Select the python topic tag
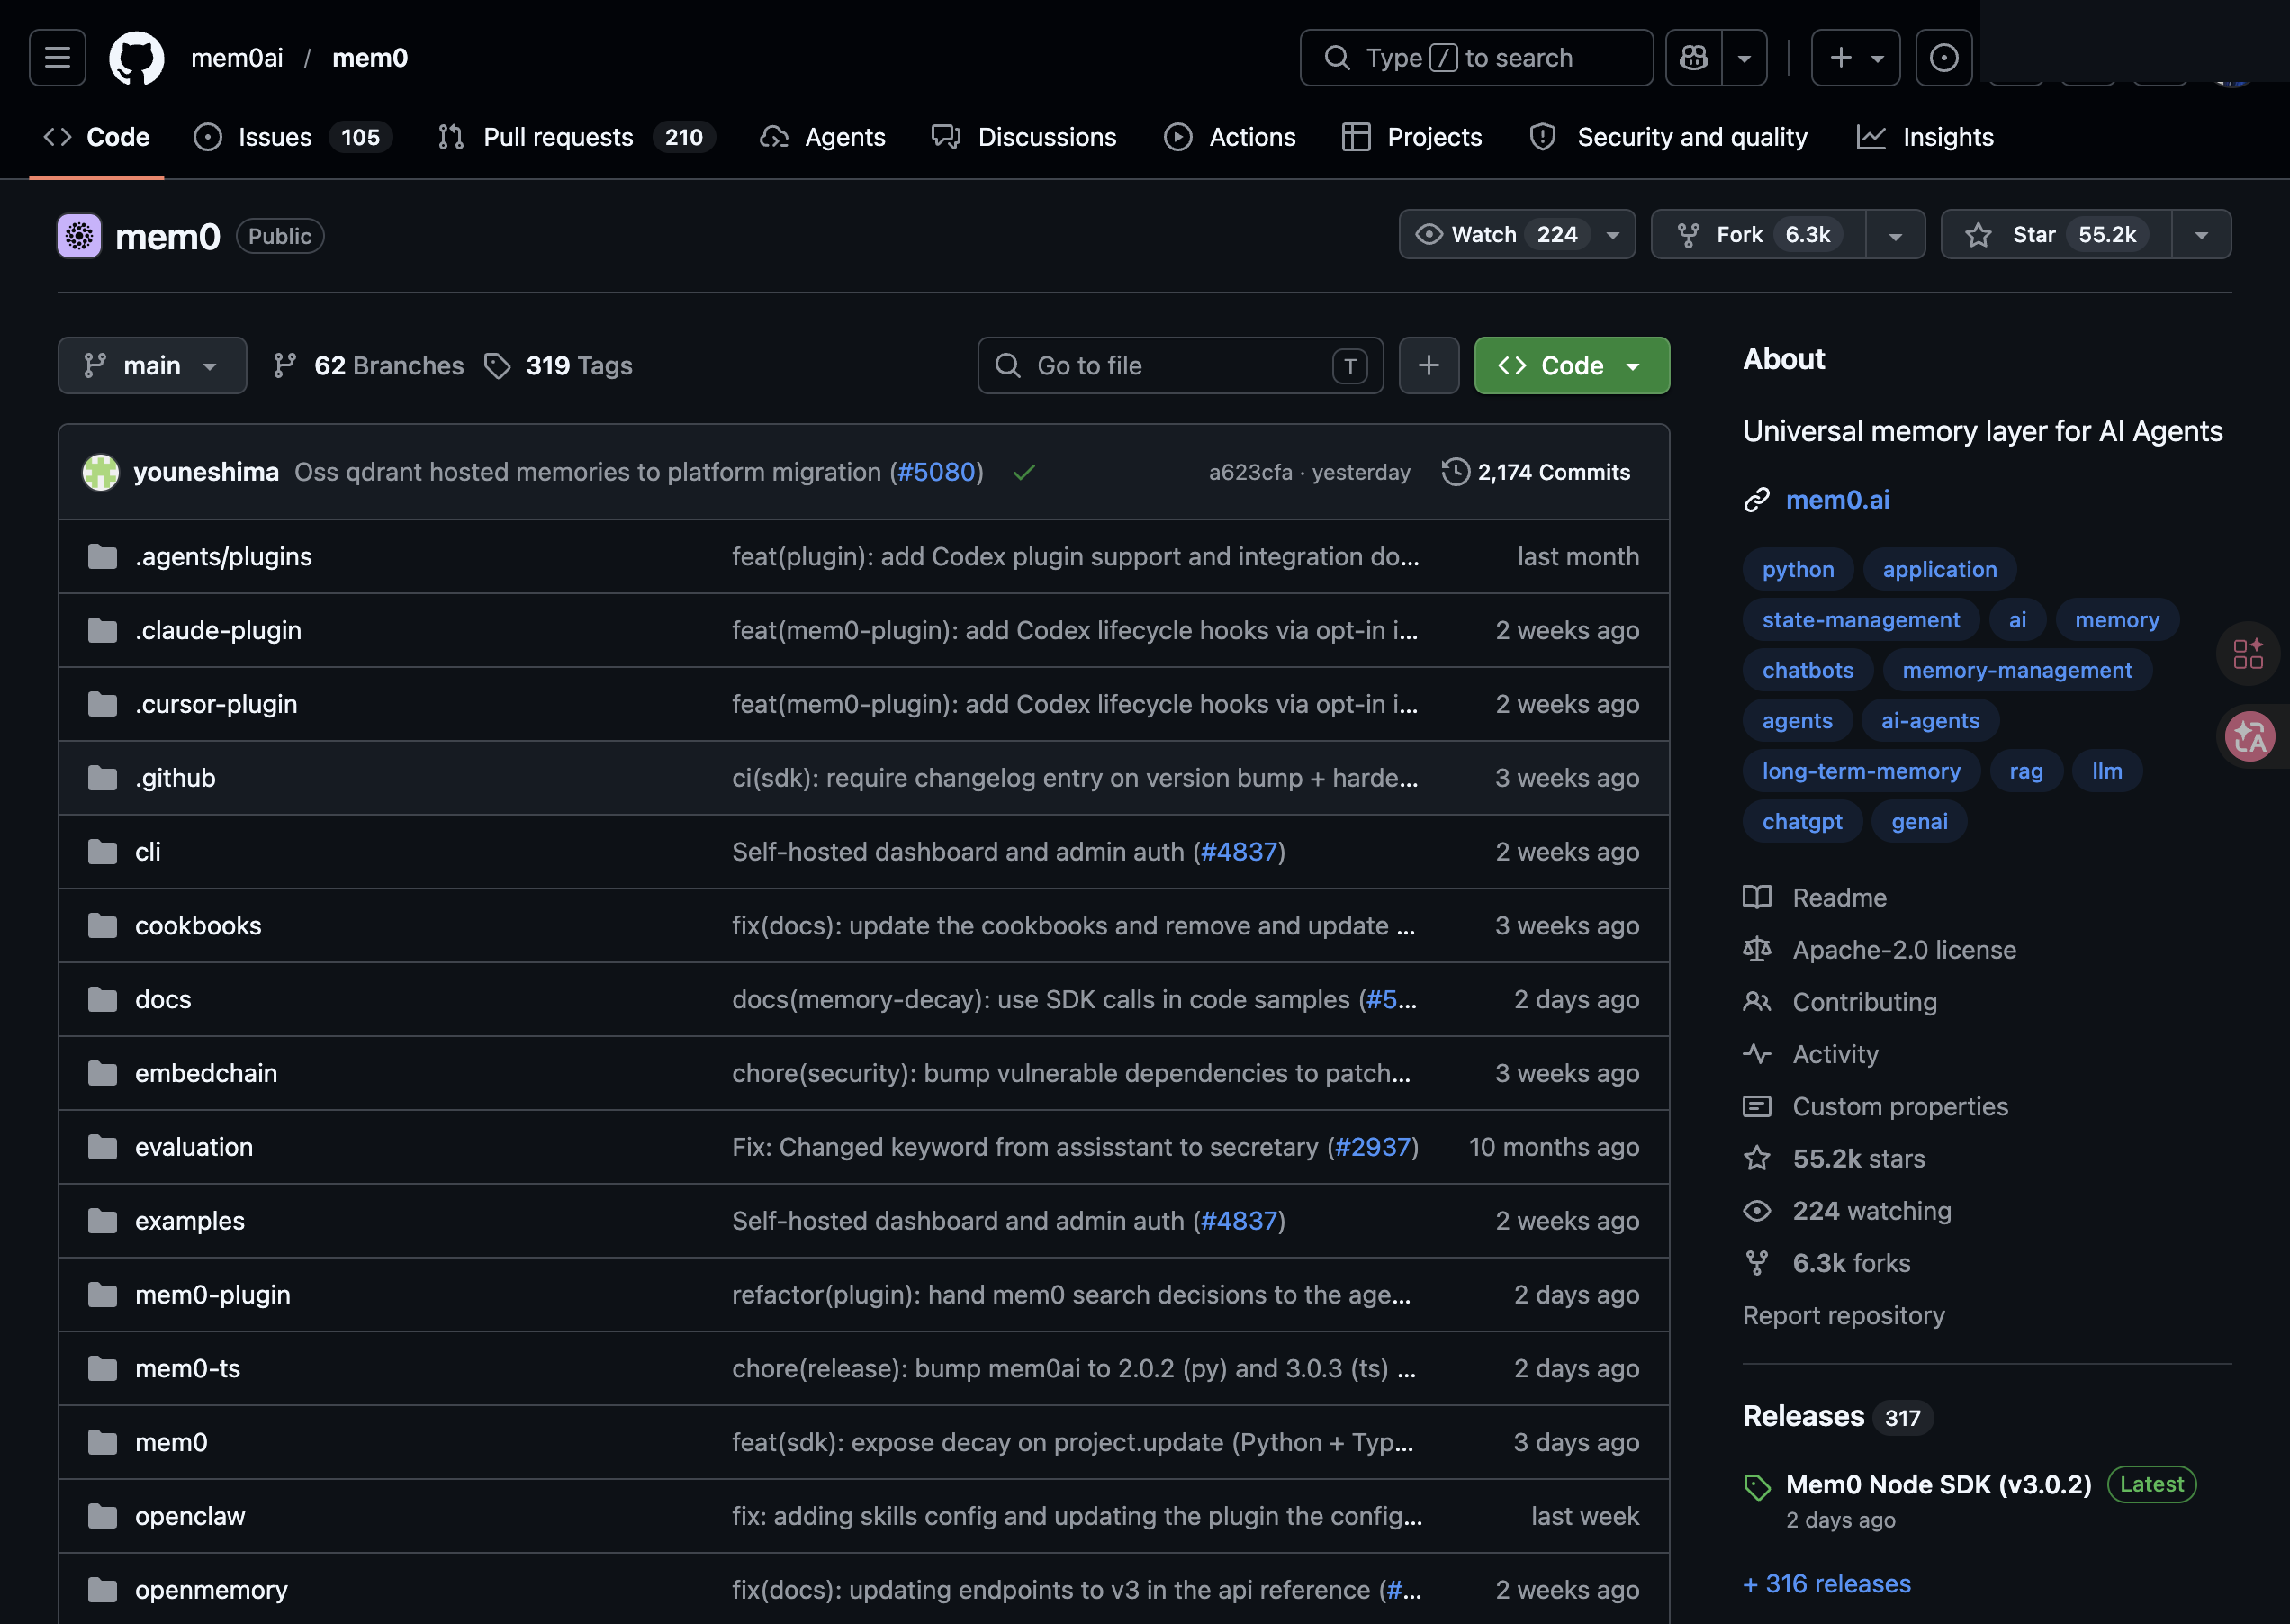 click(x=1798, y=569)
